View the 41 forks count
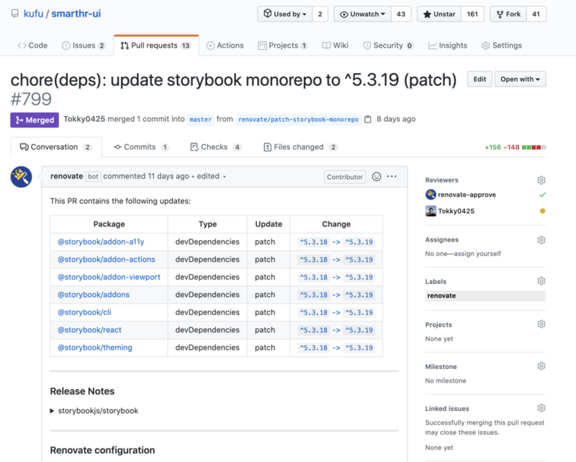This screenshot has width=576, height=462. tap(536, 14)
